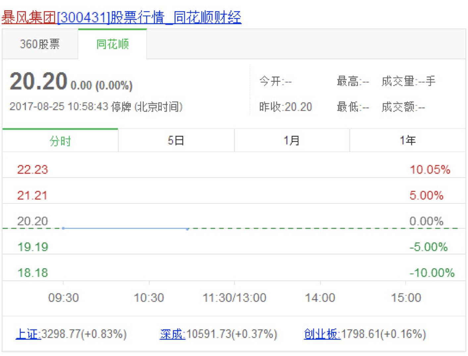Click the change value 0.00 (0.00%)
Image resolution: width=468 pixels, height=356 pixels.
click(x=101, y=85)
